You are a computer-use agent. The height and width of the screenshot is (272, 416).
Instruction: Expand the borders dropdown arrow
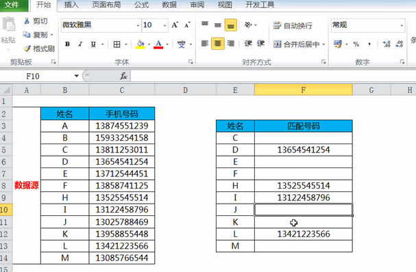(126, 44)
